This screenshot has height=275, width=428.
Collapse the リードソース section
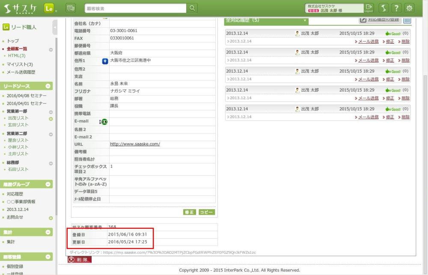[x=48, y=86]
